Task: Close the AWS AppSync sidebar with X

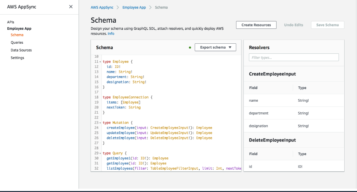Action: (x=71, y=6)
